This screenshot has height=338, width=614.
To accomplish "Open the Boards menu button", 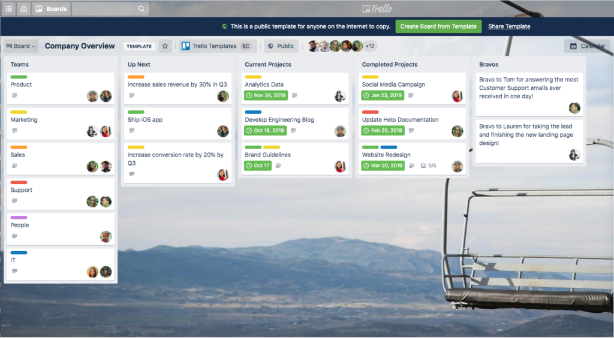I will tap(52, 8).
